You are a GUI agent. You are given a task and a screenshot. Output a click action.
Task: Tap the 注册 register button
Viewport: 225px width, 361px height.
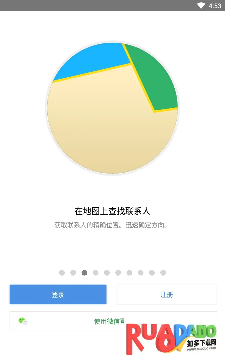pos(166,294)
